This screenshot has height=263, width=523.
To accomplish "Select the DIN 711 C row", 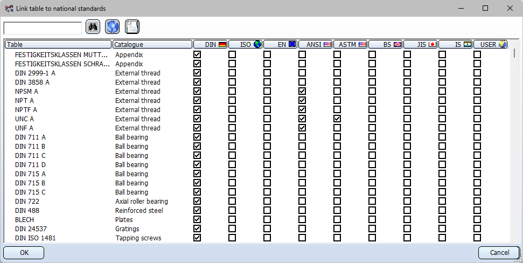I will tap(30, 155).
